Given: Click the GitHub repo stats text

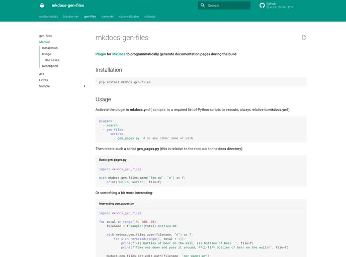Looking at the screenshot, I should pos(280,6).
